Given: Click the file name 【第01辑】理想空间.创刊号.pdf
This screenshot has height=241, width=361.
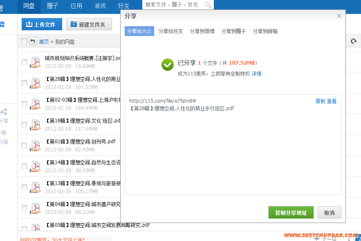Looking at the screenshot, I should pos(81,142).
